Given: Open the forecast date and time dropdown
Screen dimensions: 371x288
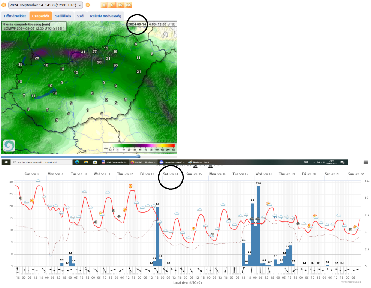Looking at the screenshot, I should [x=45, y=5].
